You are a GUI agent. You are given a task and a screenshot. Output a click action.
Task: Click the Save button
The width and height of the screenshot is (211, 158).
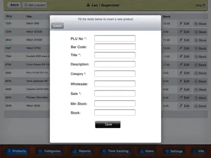[x=108, y=124]
